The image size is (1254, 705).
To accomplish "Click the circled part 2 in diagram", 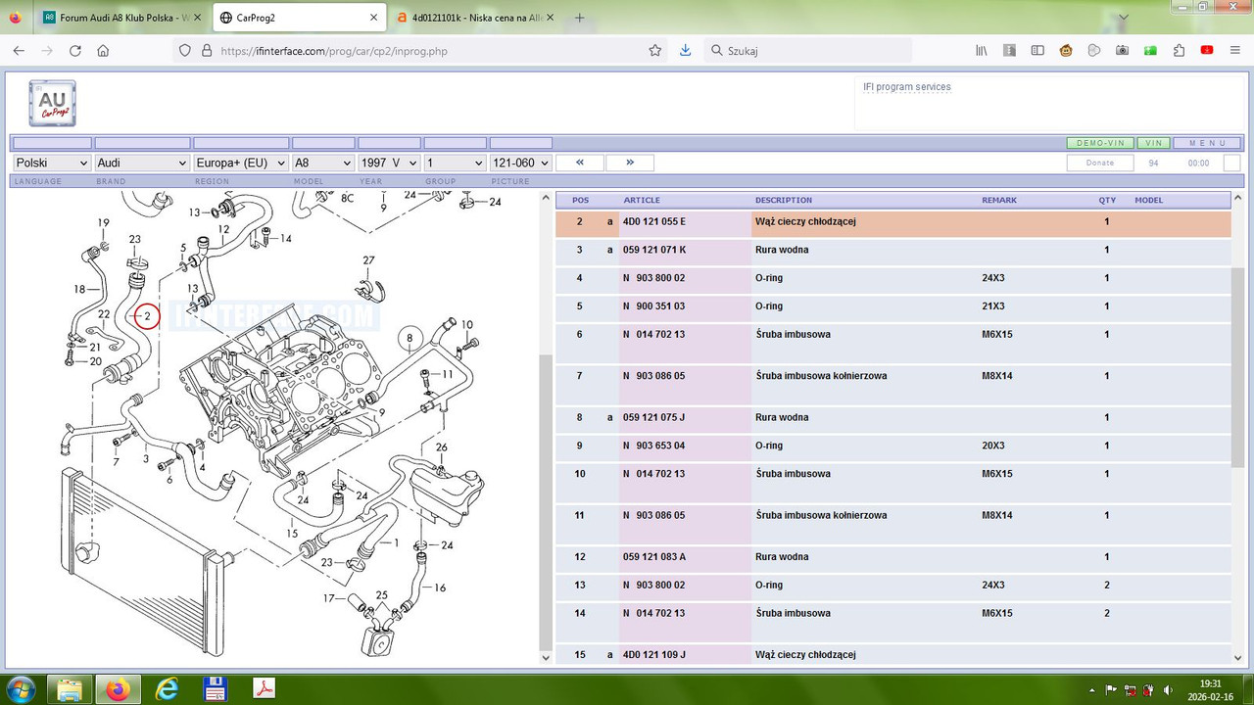I will tap(147, 316).
